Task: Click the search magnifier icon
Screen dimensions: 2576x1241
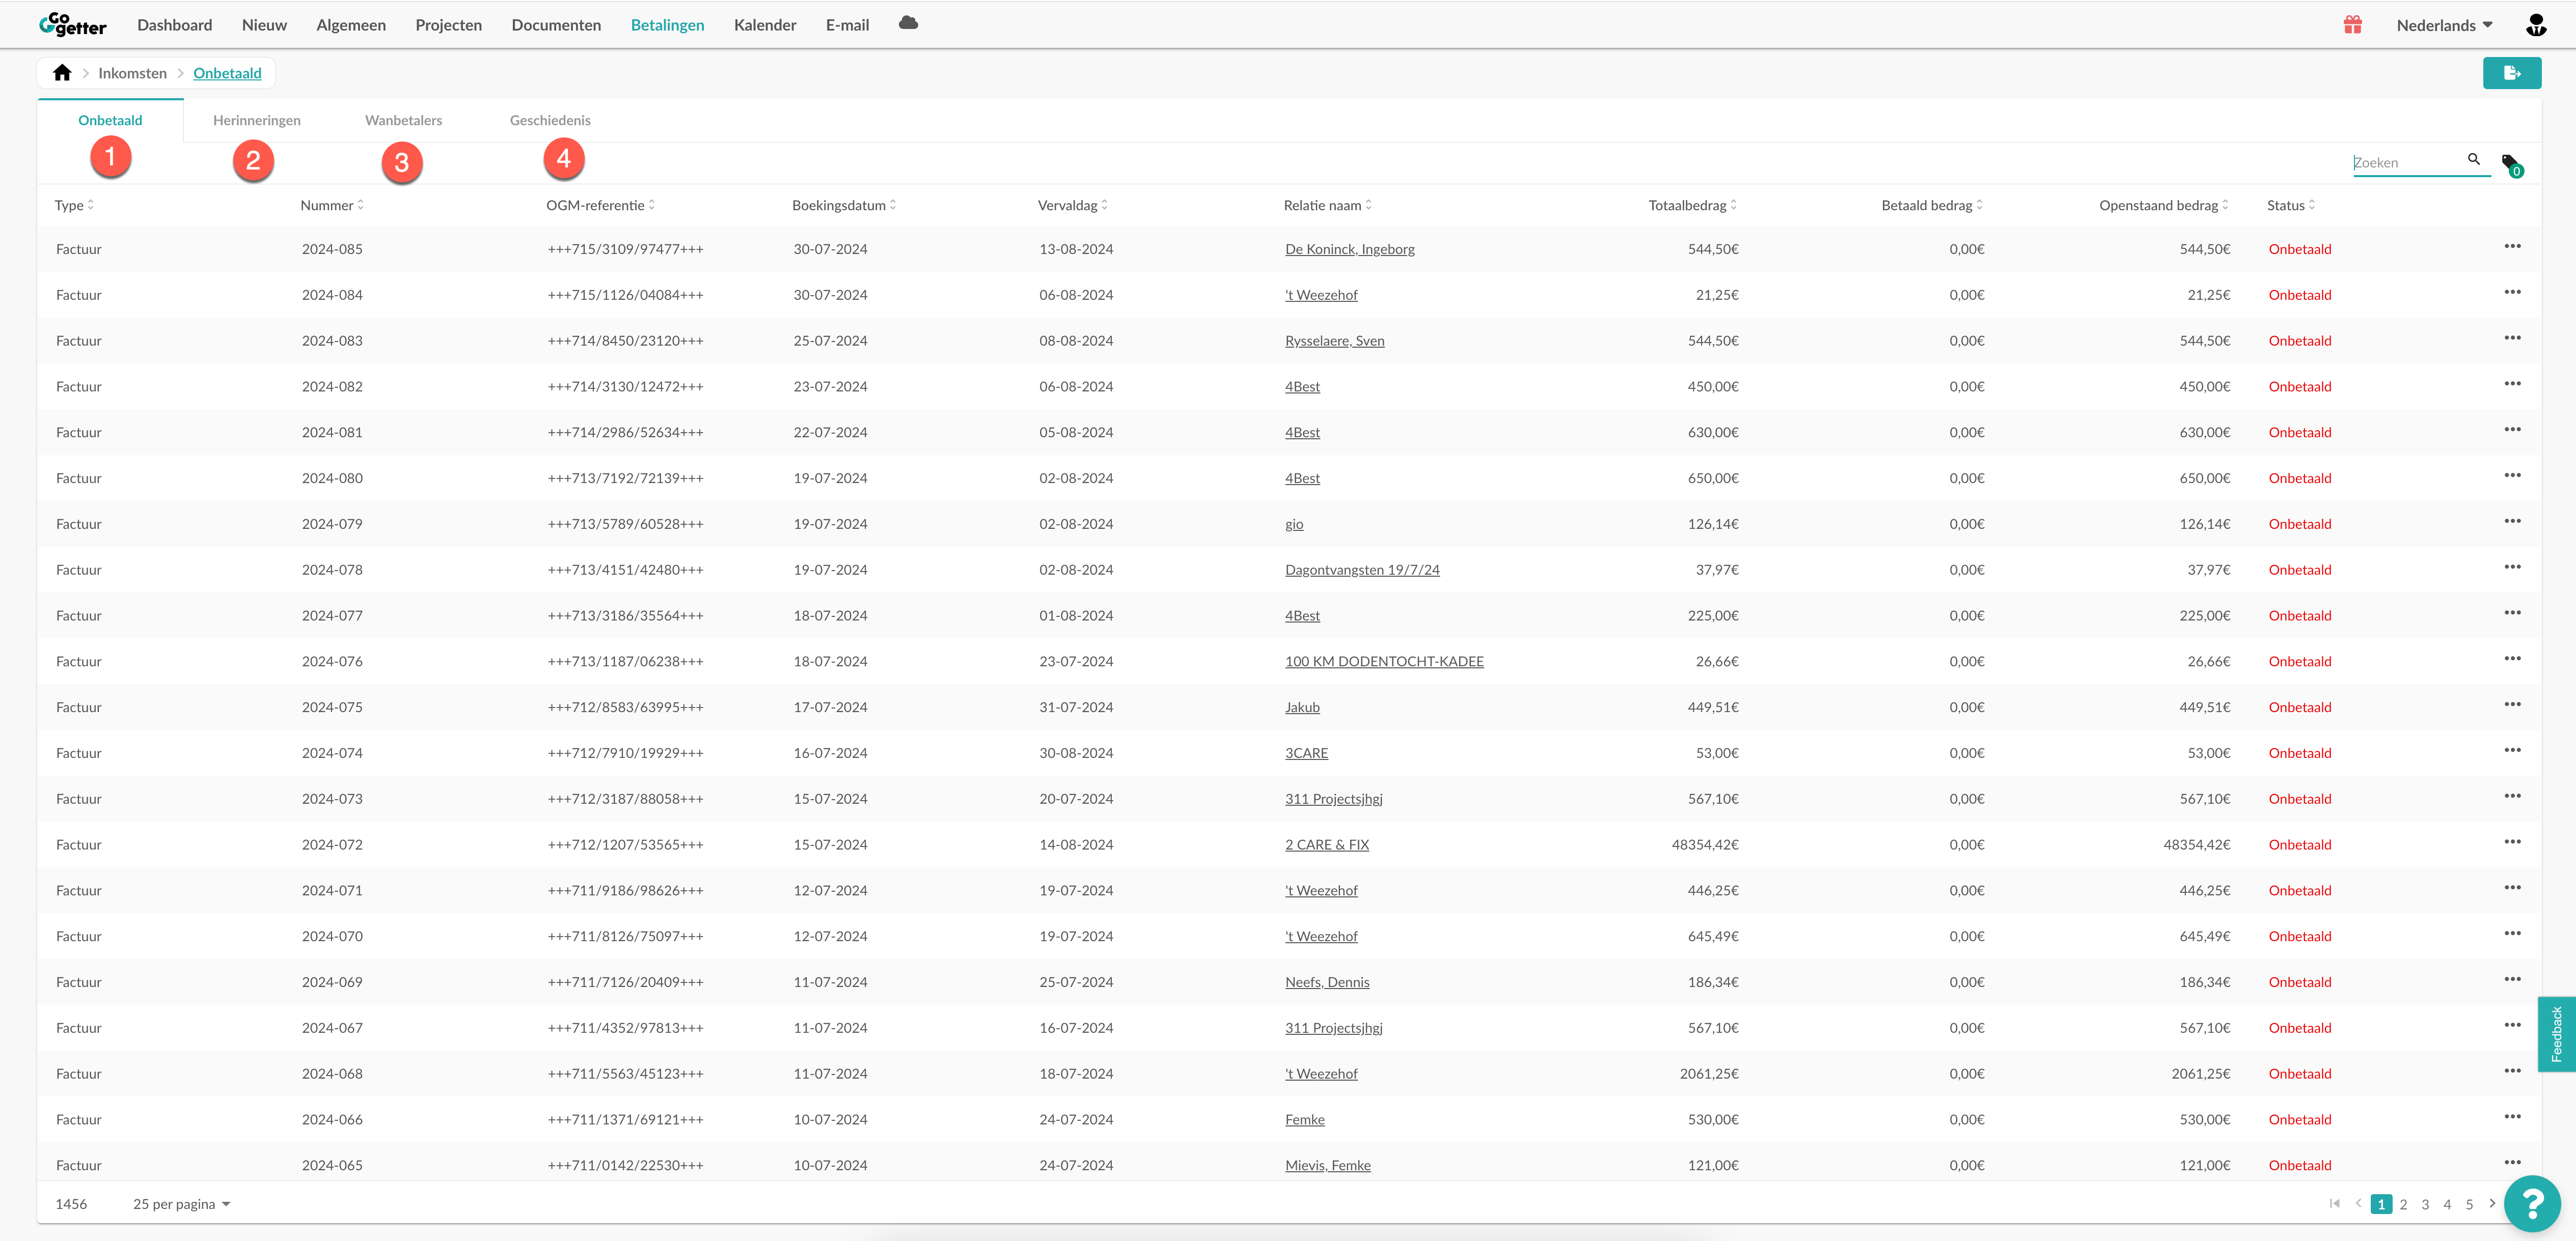Action: (x=2474, y=159)
